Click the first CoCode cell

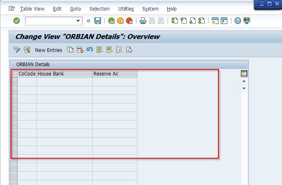27,82
